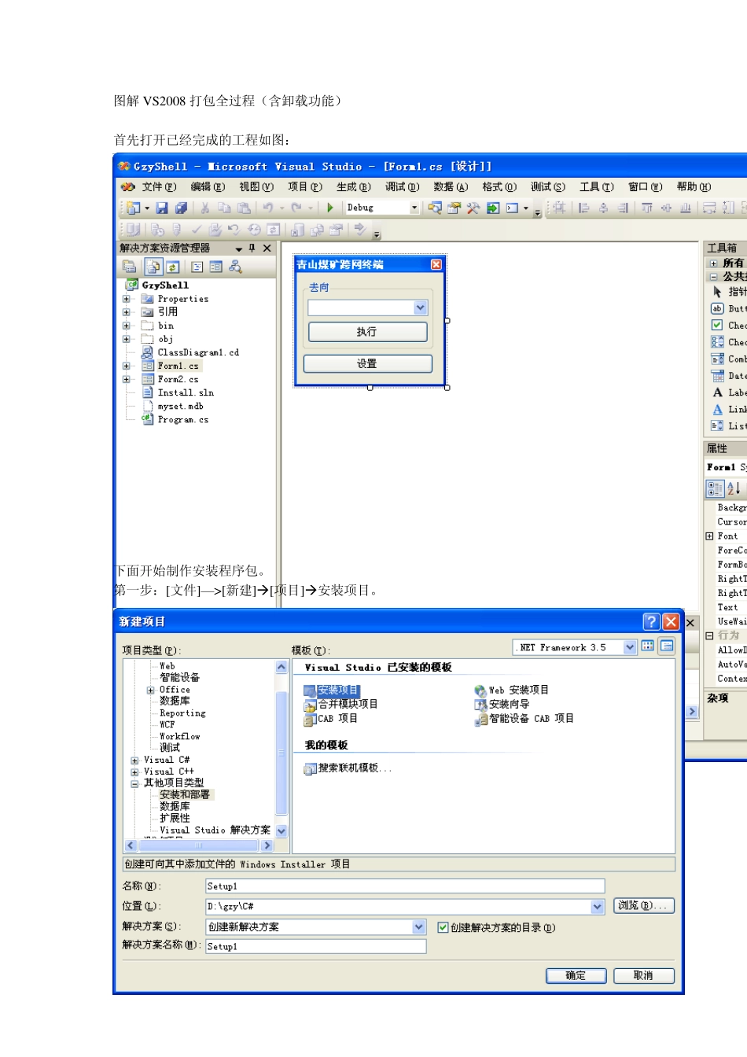
Task: Switch Properties panel to Categorized view
Action: pyautogui.click(x=715, y=488)
